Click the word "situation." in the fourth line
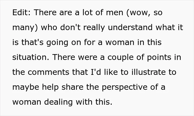The height and width of the screenshot is (116, 194). [x=31, y=57]
